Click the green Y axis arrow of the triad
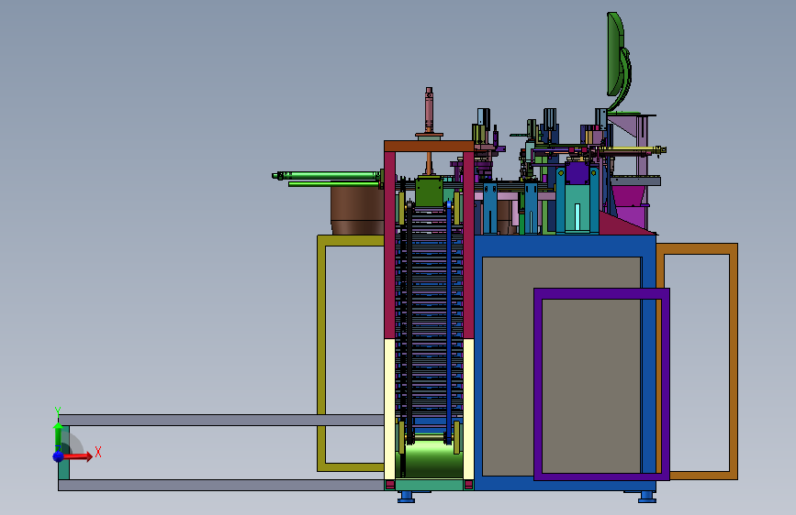Image resolution: width=796 pixels, height=515 pixels. pyautogui.click(x=58, y=435)
